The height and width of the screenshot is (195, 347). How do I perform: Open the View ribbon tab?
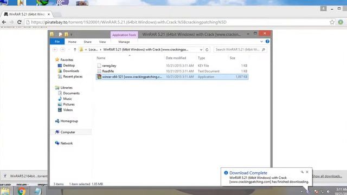pyautogui.click(x=102, y=42)
